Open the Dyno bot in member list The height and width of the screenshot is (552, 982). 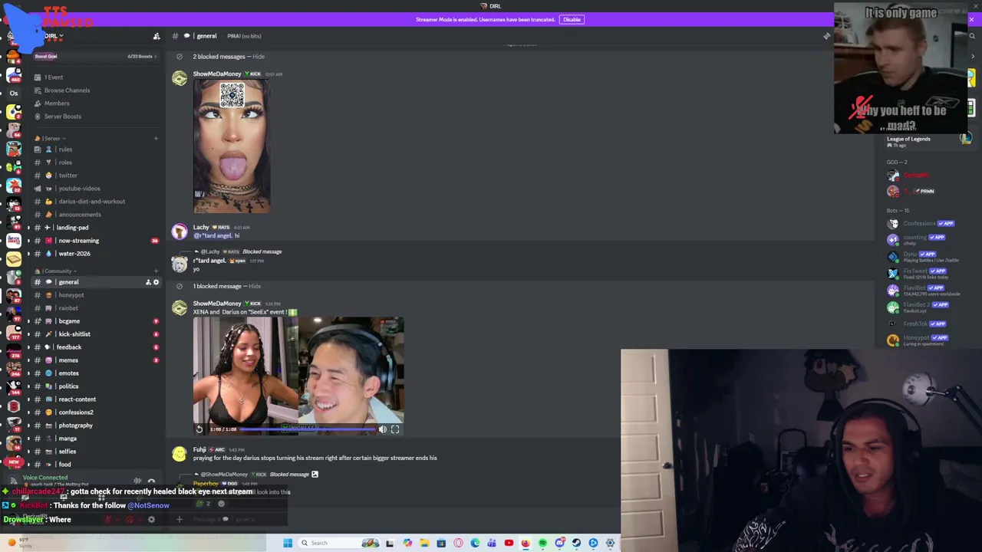924,257
